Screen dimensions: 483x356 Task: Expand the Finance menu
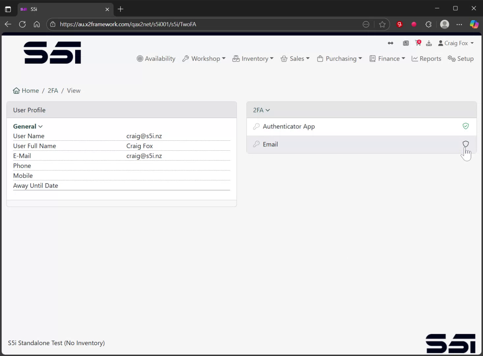point(387,59)
